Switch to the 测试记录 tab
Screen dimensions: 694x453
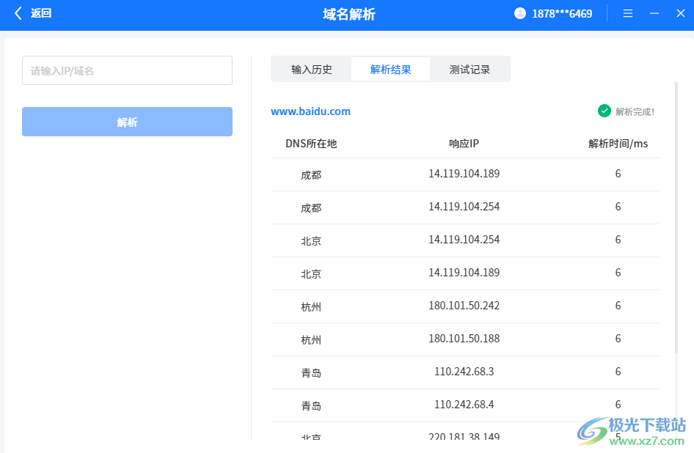click(x=470, y=68)
